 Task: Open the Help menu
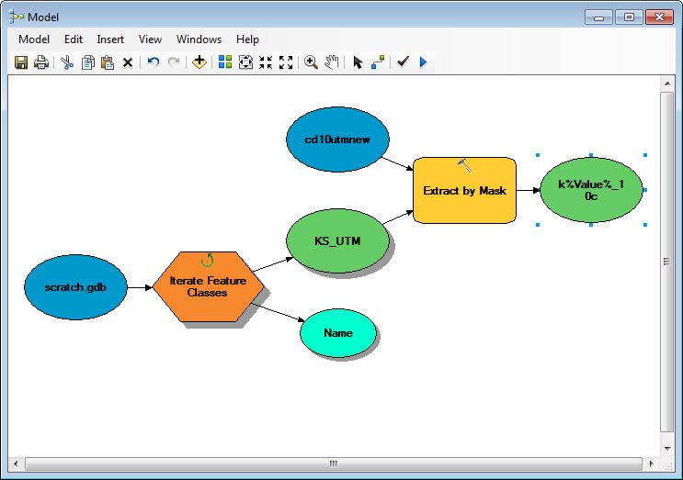tap(247, 39)
